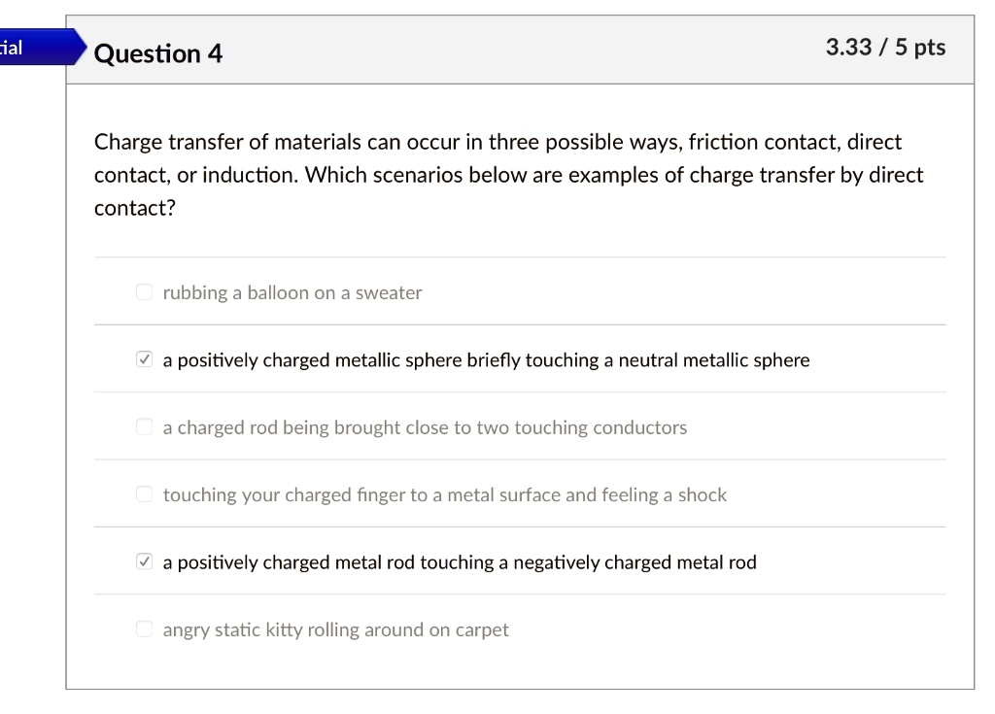Click the answer text "rubbing a balloon on a sweater"
The image size is (995, 714).
click(292, 291)
